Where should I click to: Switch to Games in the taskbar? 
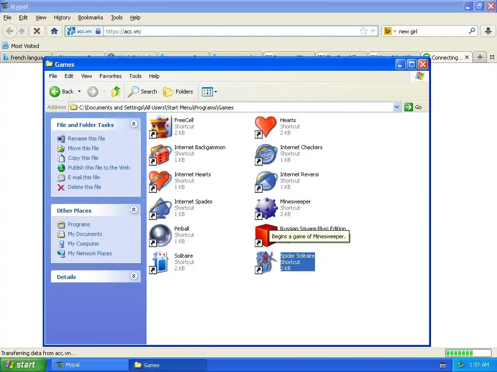point(168,365)
